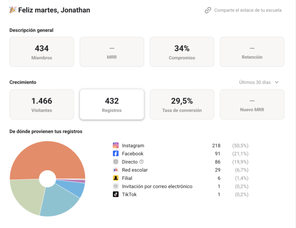Click Comparte el enlace de tu escuela

pyautogui.click(x=247, y=10)
